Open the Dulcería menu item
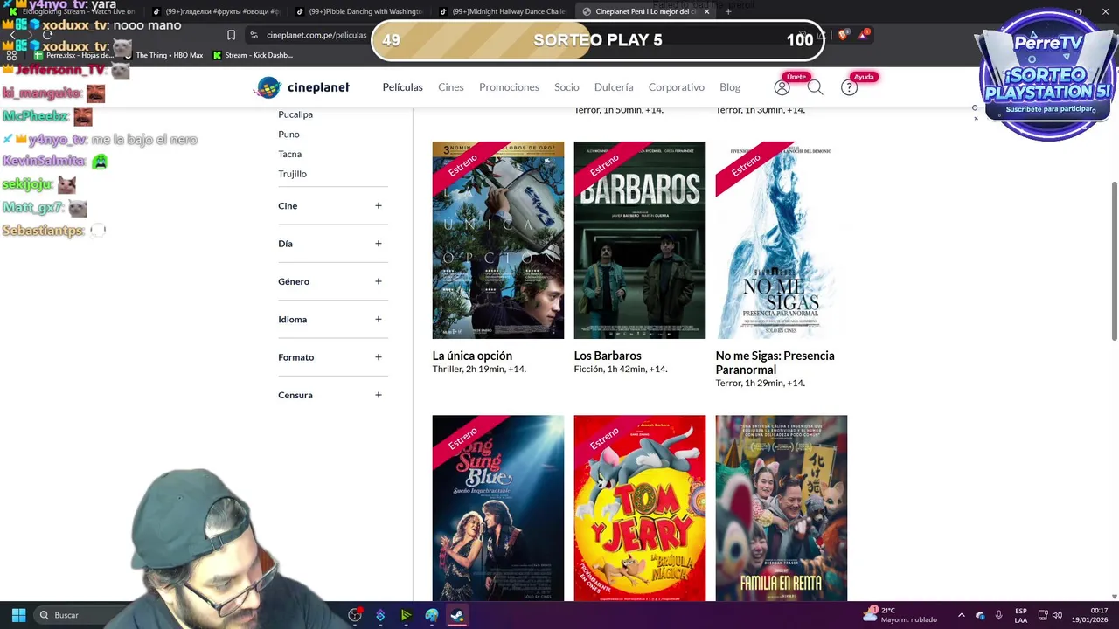This screenshot has width=1119, height=629. click(x=614, y=87)
